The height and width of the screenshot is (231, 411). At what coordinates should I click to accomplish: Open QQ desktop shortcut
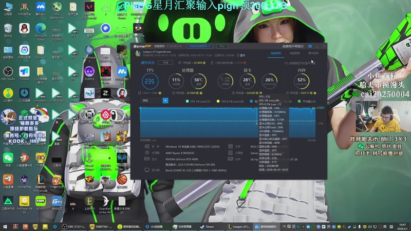pyautogui.click(x=24, y=30)
